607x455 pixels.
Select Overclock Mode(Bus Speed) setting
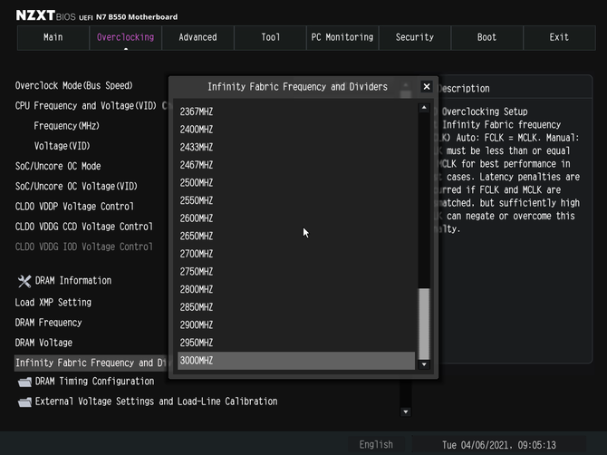(74, 85)
